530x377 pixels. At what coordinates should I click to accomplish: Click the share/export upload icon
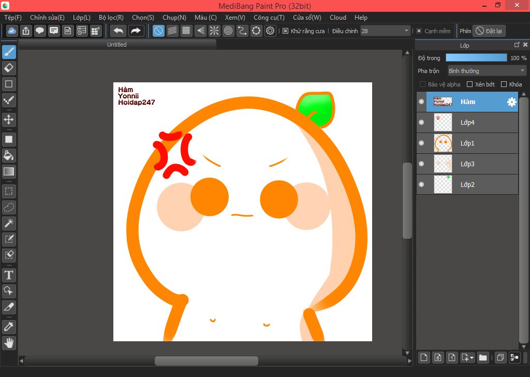[x=26, y=31]
